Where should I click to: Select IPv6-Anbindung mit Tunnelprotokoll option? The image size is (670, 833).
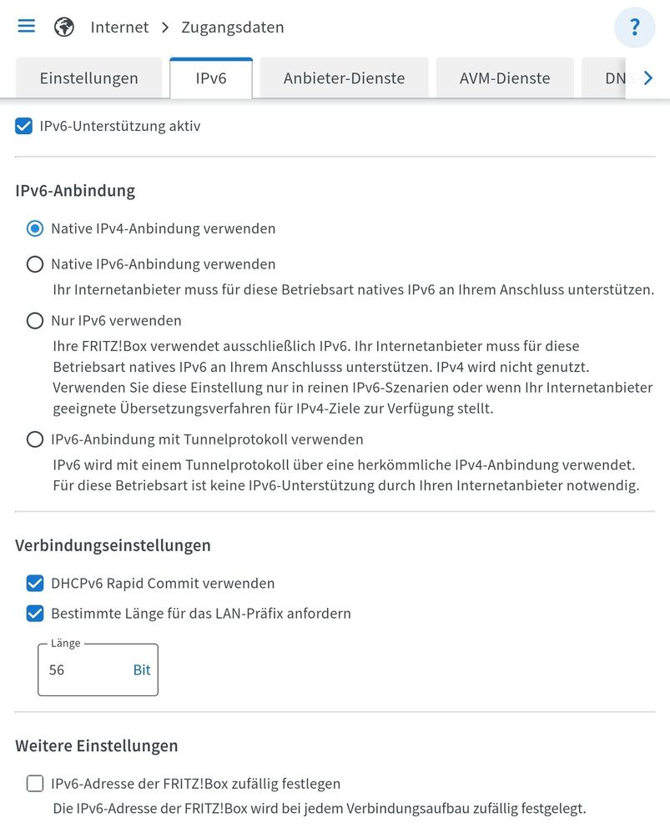coord(35,439)
